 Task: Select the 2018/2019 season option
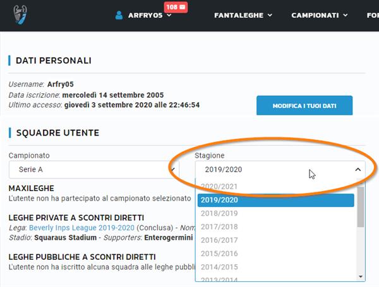point(220,213)
